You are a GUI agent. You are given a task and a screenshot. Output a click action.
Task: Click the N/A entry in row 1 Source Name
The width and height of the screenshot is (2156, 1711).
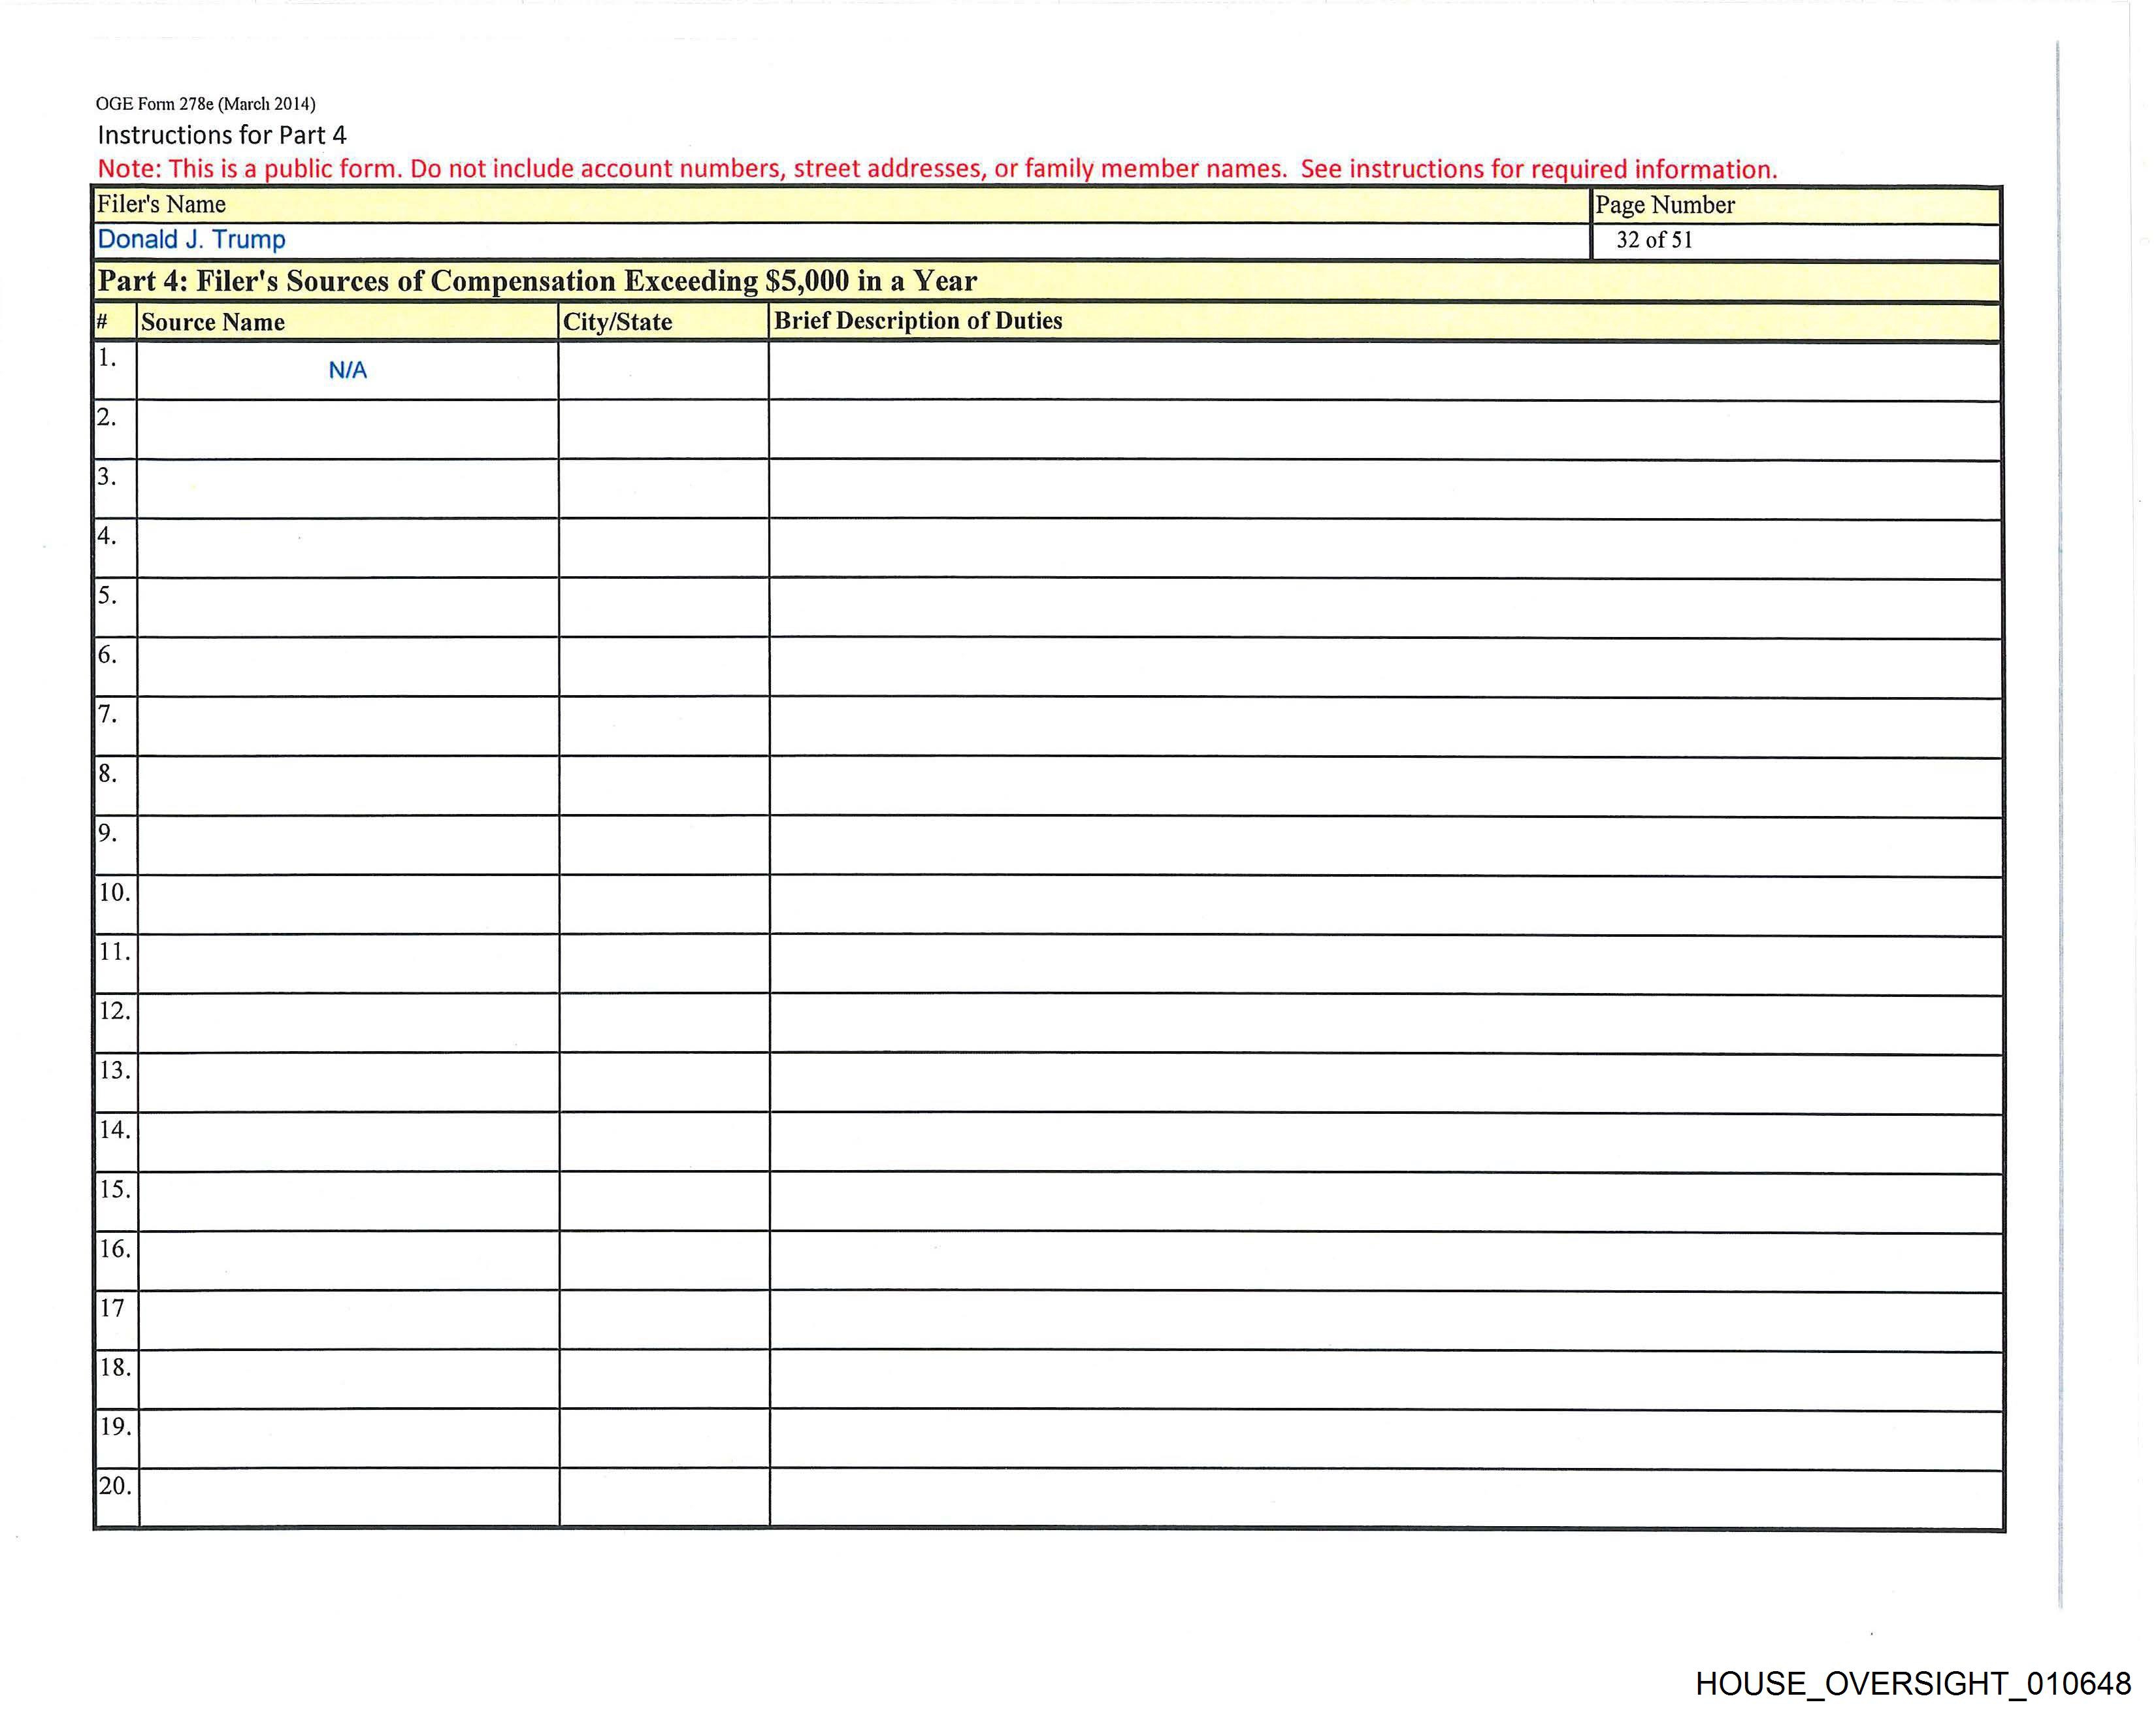click(x=347, y=371)
